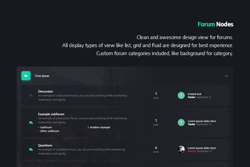Image resolution: width=250 pixels, height=167 pixels.
Task: Open the Example subforum title
Action: point(51,114)
